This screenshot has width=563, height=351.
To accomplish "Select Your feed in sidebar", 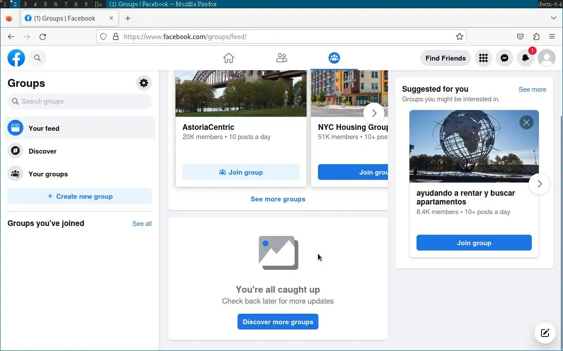I will click(80, 128).
